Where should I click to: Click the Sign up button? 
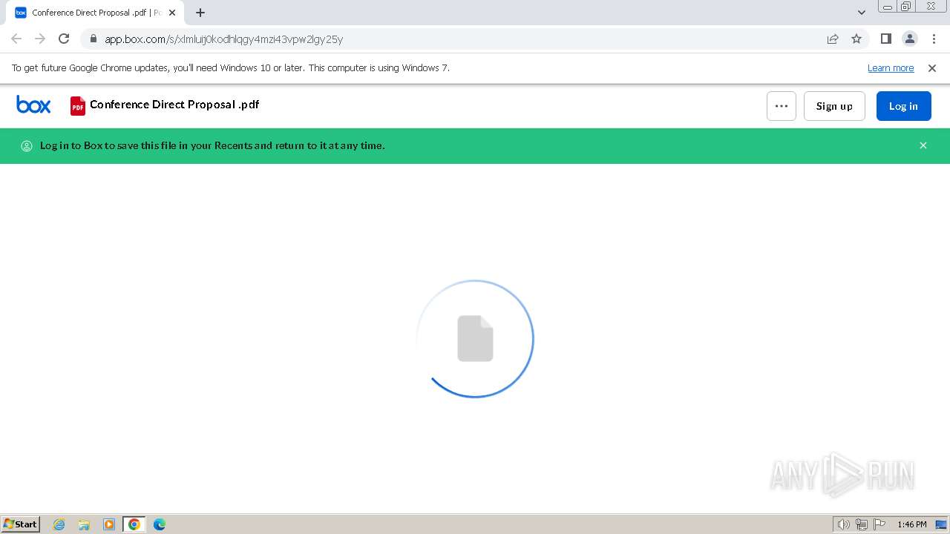(x=834, y=106)
